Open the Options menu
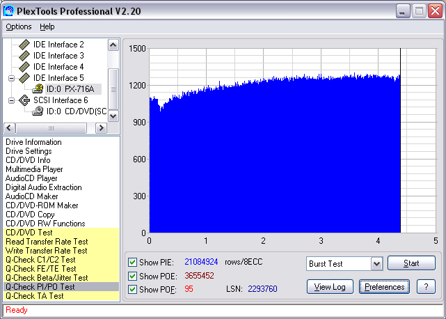 pyautogui.click(x=19, y=26)
